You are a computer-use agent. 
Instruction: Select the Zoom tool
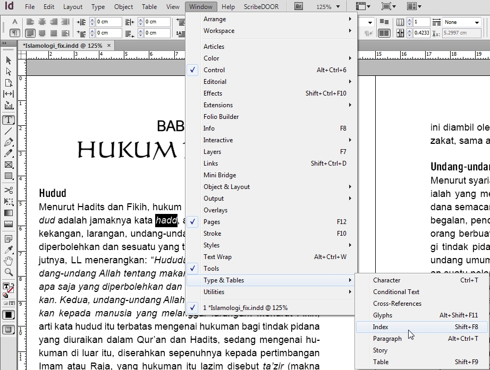click(9, 272)
